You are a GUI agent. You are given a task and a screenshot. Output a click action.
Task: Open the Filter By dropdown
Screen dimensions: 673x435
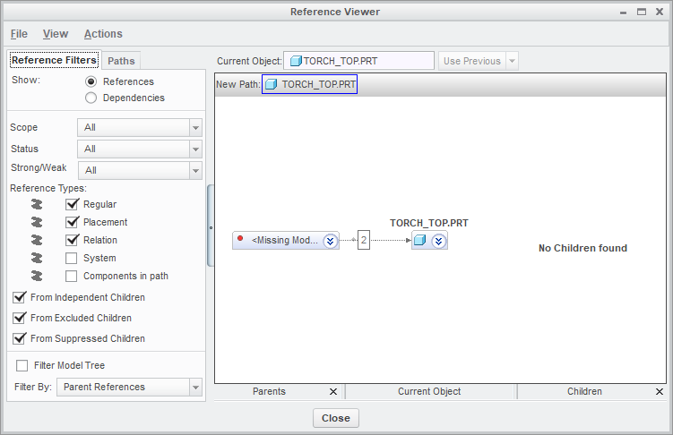pos(195,388)
